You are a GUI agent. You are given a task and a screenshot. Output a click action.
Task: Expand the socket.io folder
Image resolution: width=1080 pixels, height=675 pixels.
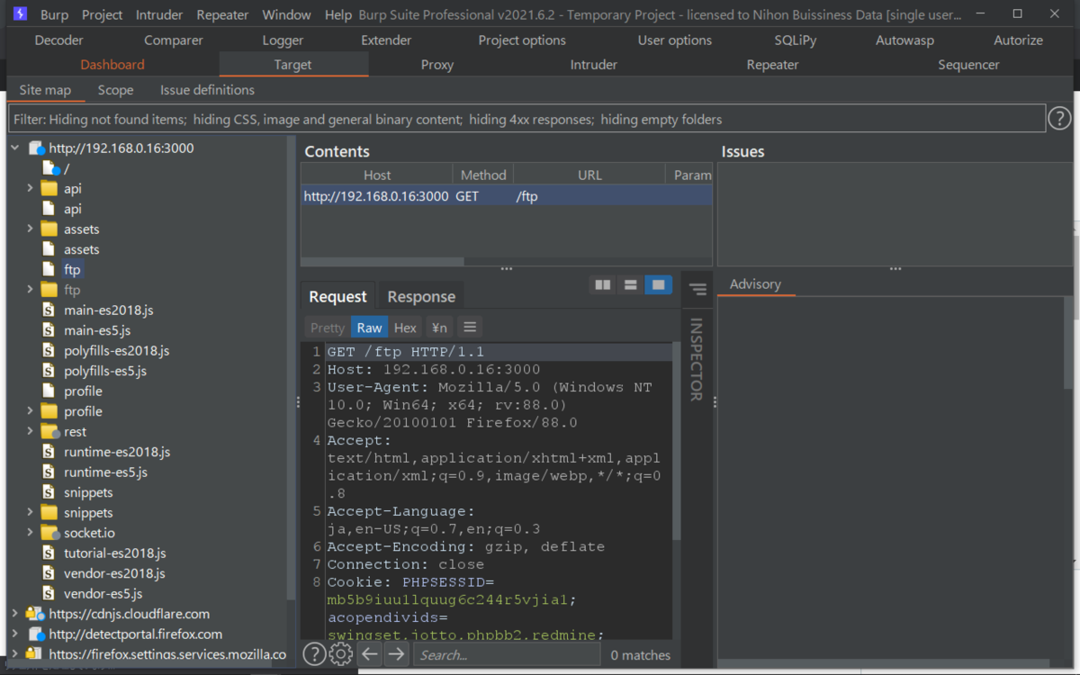coord(30,533)
